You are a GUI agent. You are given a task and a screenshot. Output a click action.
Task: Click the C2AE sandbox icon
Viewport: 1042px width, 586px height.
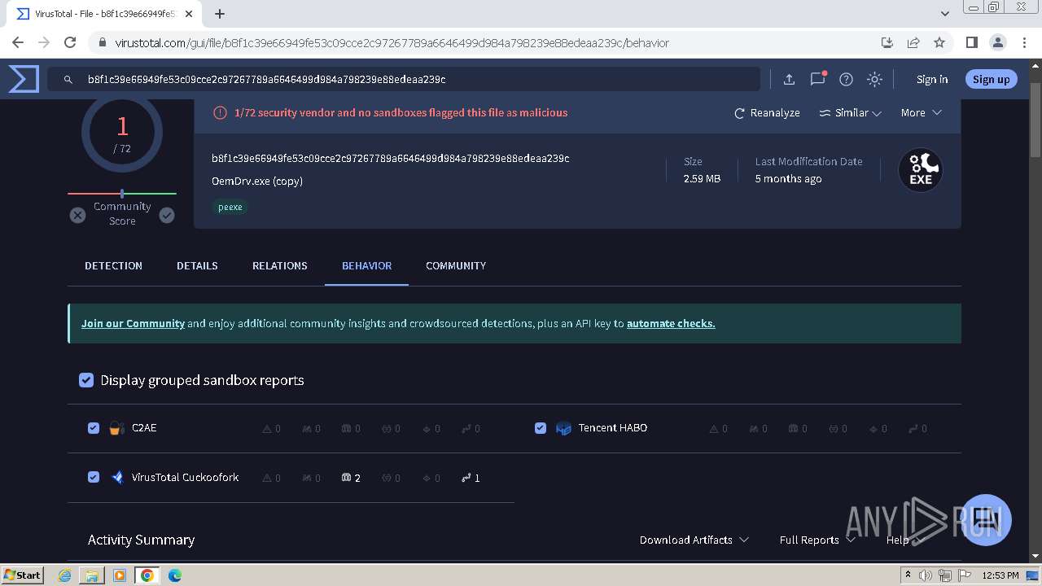[116, 428]
